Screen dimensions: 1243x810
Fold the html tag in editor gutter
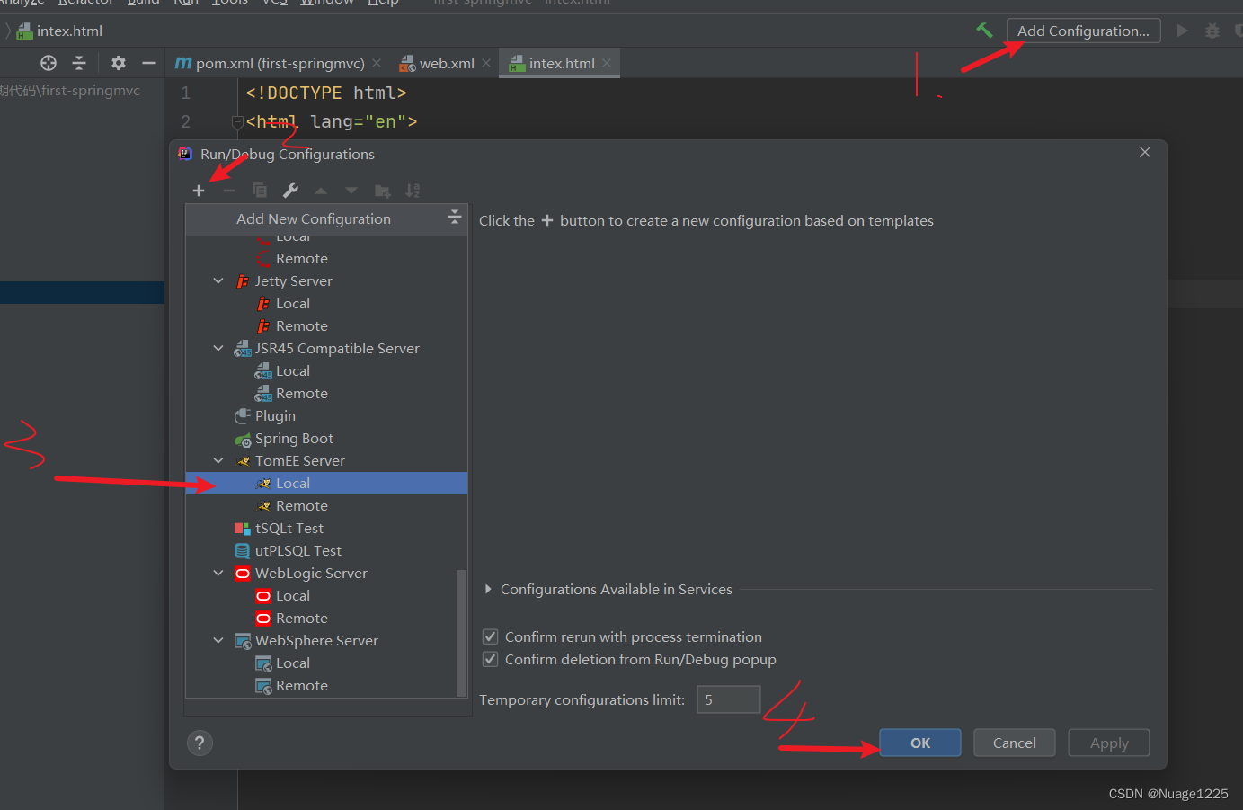tap(237, 121)
